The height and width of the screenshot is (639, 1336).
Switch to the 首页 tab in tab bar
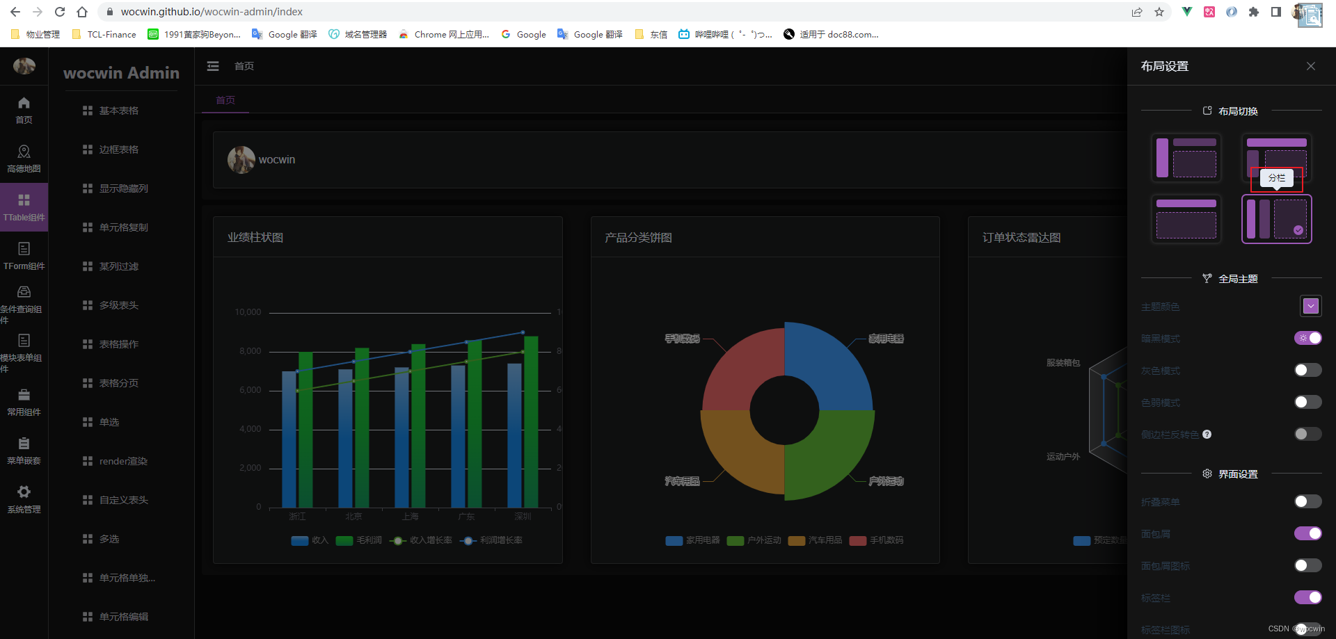point(225,100)
